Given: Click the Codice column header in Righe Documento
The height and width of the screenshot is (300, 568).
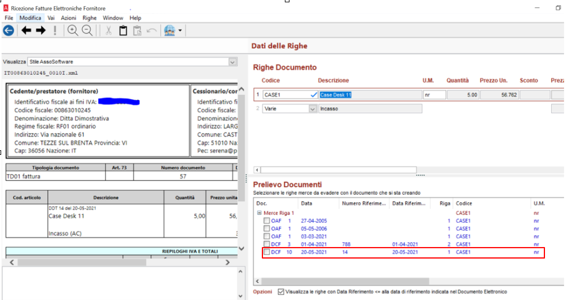Looking at the screenshot, I should (270, 81).
